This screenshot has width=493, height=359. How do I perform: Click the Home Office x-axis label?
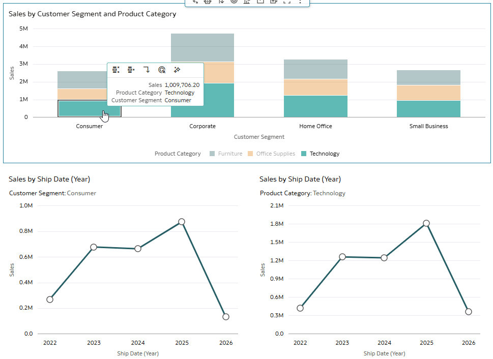tap(315, 127)
